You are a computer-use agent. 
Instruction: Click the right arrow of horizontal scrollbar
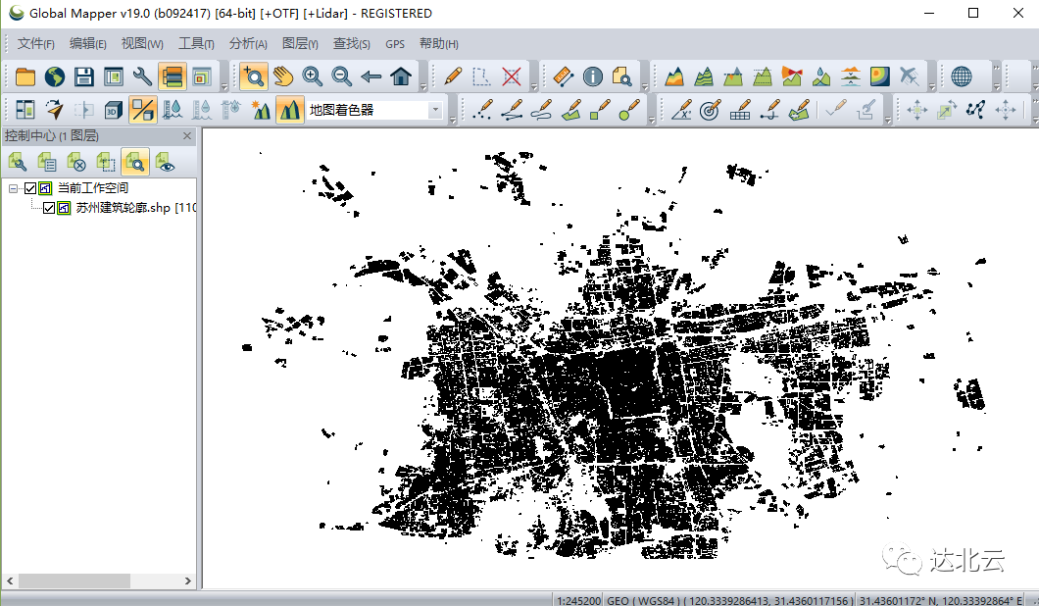(187, 581)
